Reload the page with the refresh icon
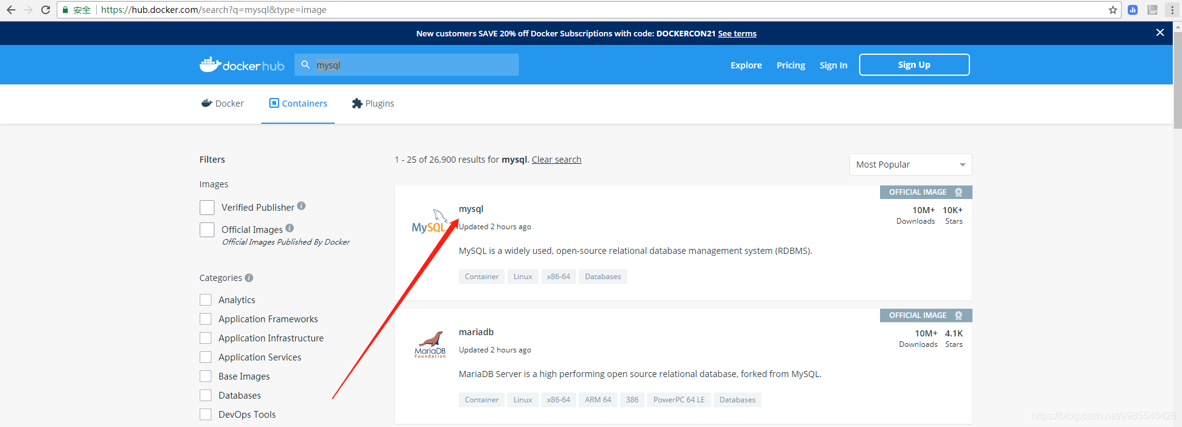1182x427 pixels. click(x=46, y=10)
